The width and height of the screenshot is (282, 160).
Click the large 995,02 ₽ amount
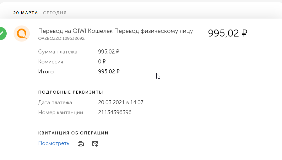[x=228, y=33]
